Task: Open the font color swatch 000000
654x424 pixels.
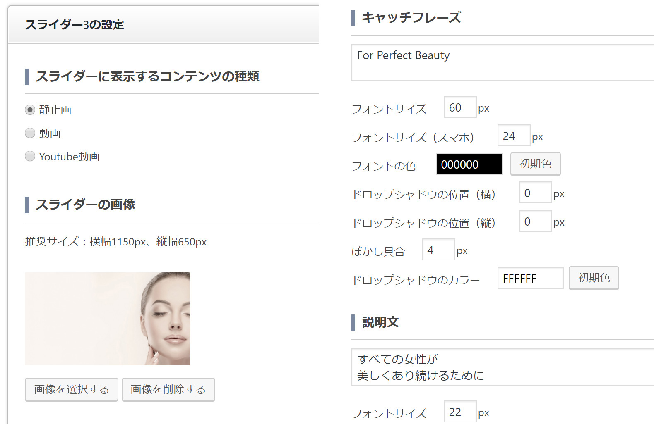Action: pos(469,164)
